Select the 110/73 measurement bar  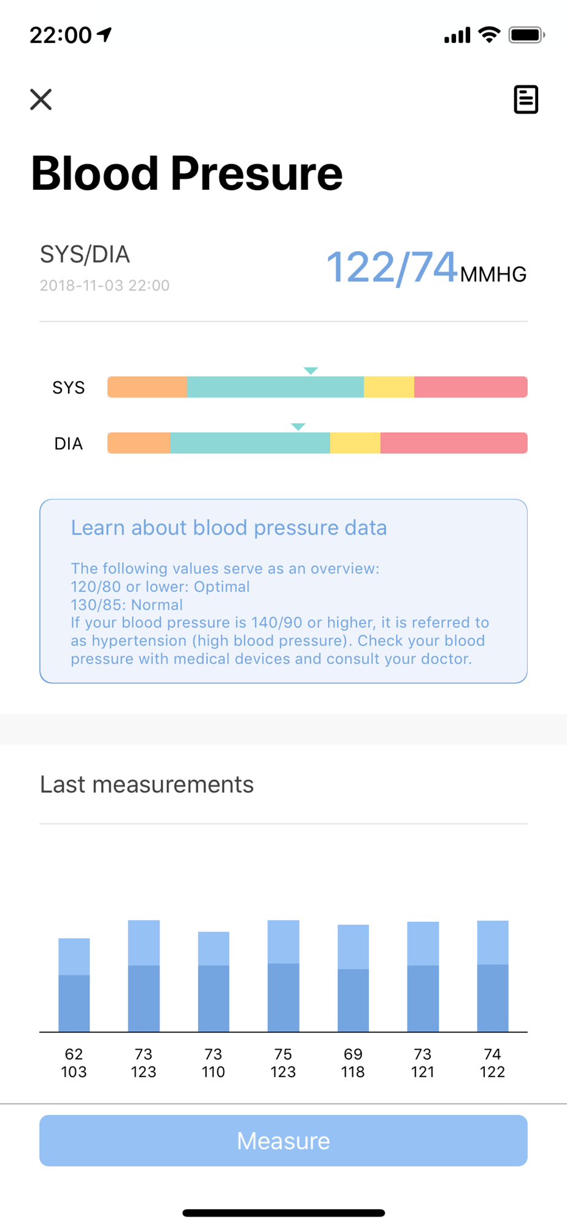pyautogui.click(x=214, y=982)
